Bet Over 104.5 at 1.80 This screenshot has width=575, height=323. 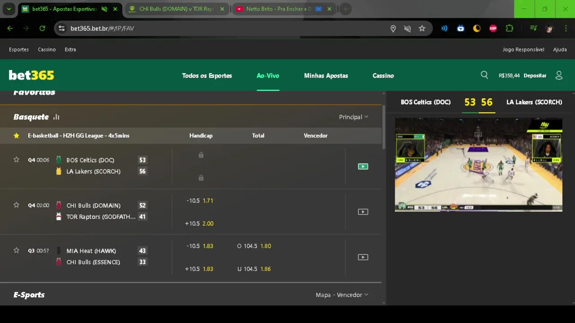(x=254, y=246)
